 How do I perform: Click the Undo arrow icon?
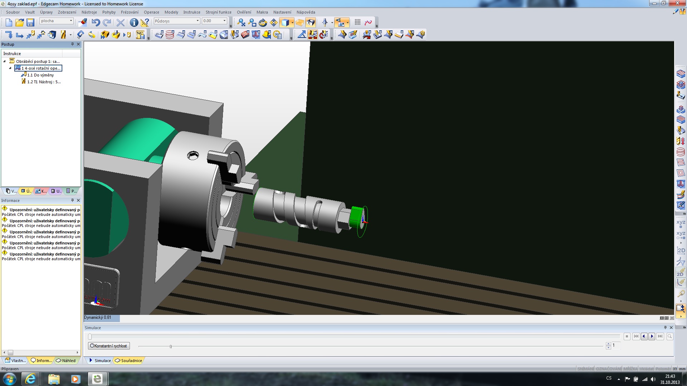(96, 23)
